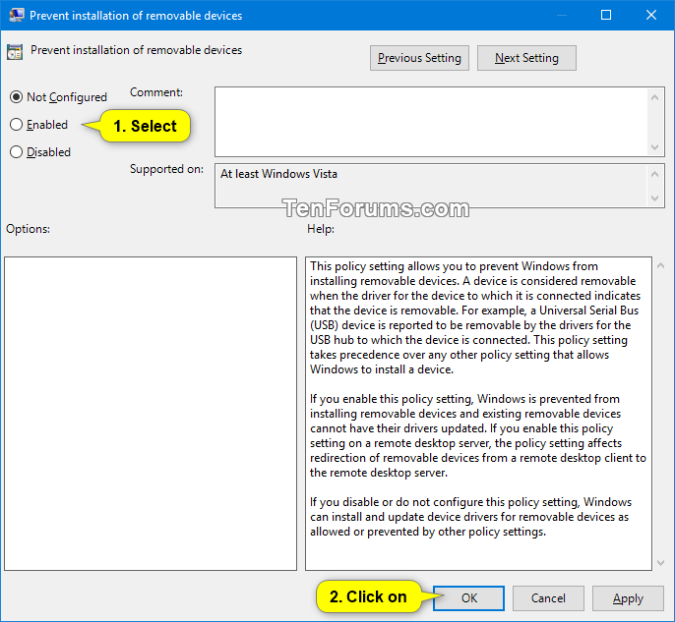Click the Previous Setting button
675x622 pixels.
pos(419,58)
